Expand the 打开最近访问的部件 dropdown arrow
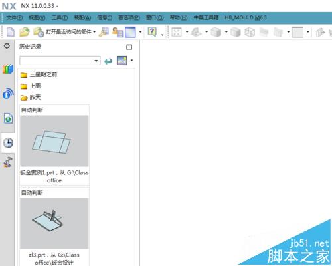Screen dimensions: 332x266 coord(94,32)
